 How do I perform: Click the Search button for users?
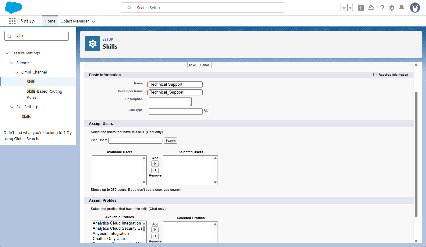click(x=170, y=141)
